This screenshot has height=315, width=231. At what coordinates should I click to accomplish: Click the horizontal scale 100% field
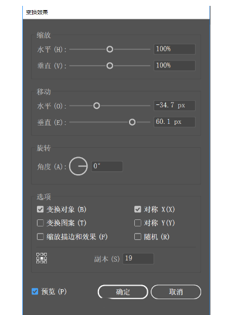175,49
